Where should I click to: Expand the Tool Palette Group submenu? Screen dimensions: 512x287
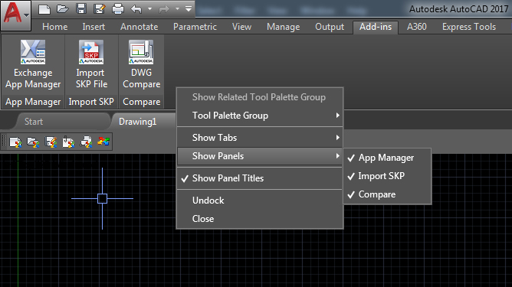pyautogui.click(x=260, y=116)
